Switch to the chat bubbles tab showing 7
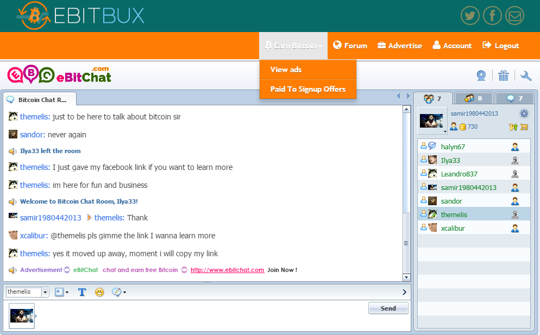Screen dimensions: 540x335 [514, 98]
